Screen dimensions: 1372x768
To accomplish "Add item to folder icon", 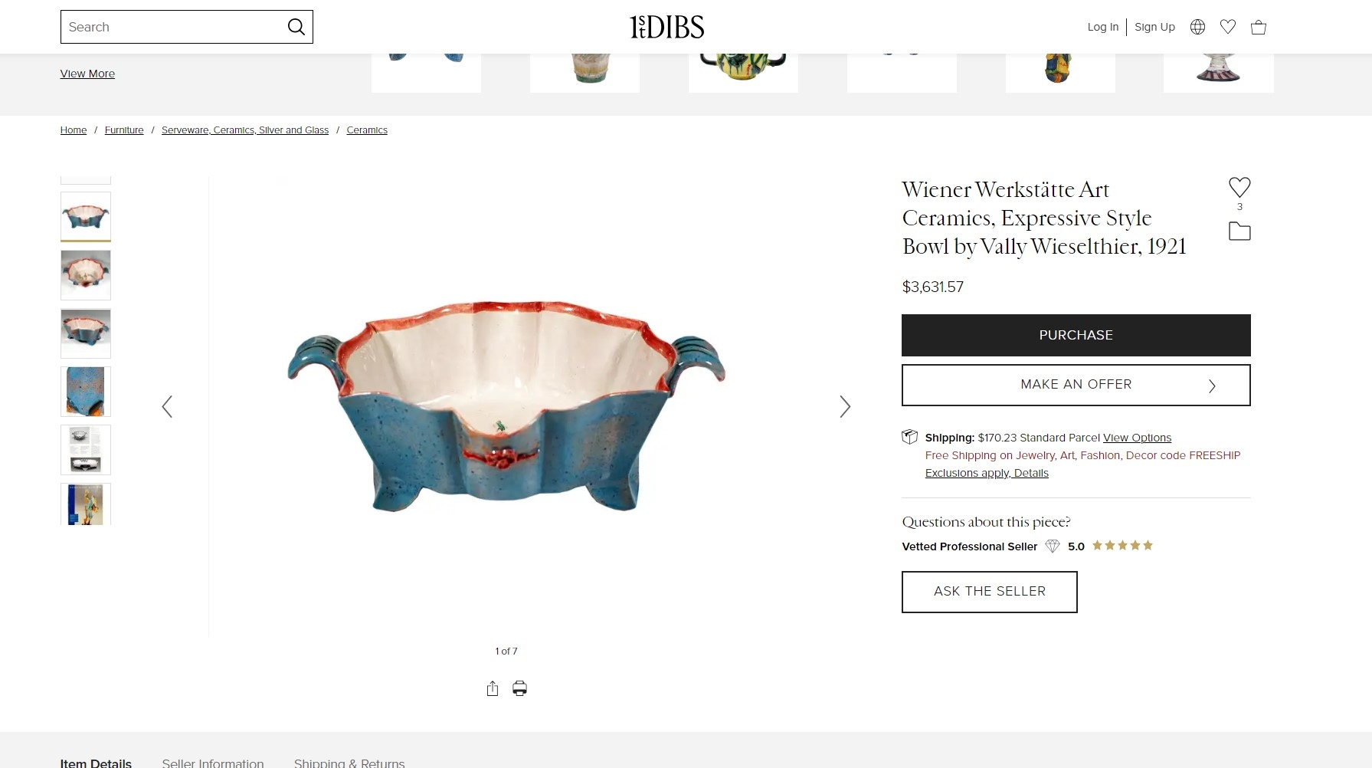I will 1239,231.
